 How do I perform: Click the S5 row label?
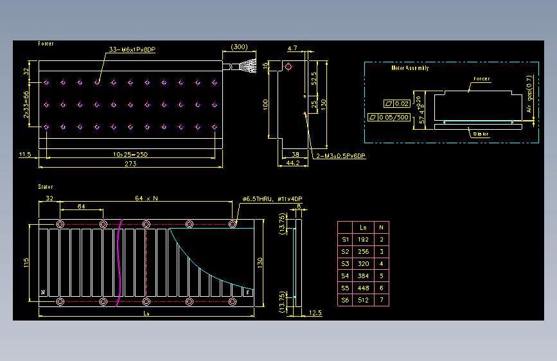345,288
